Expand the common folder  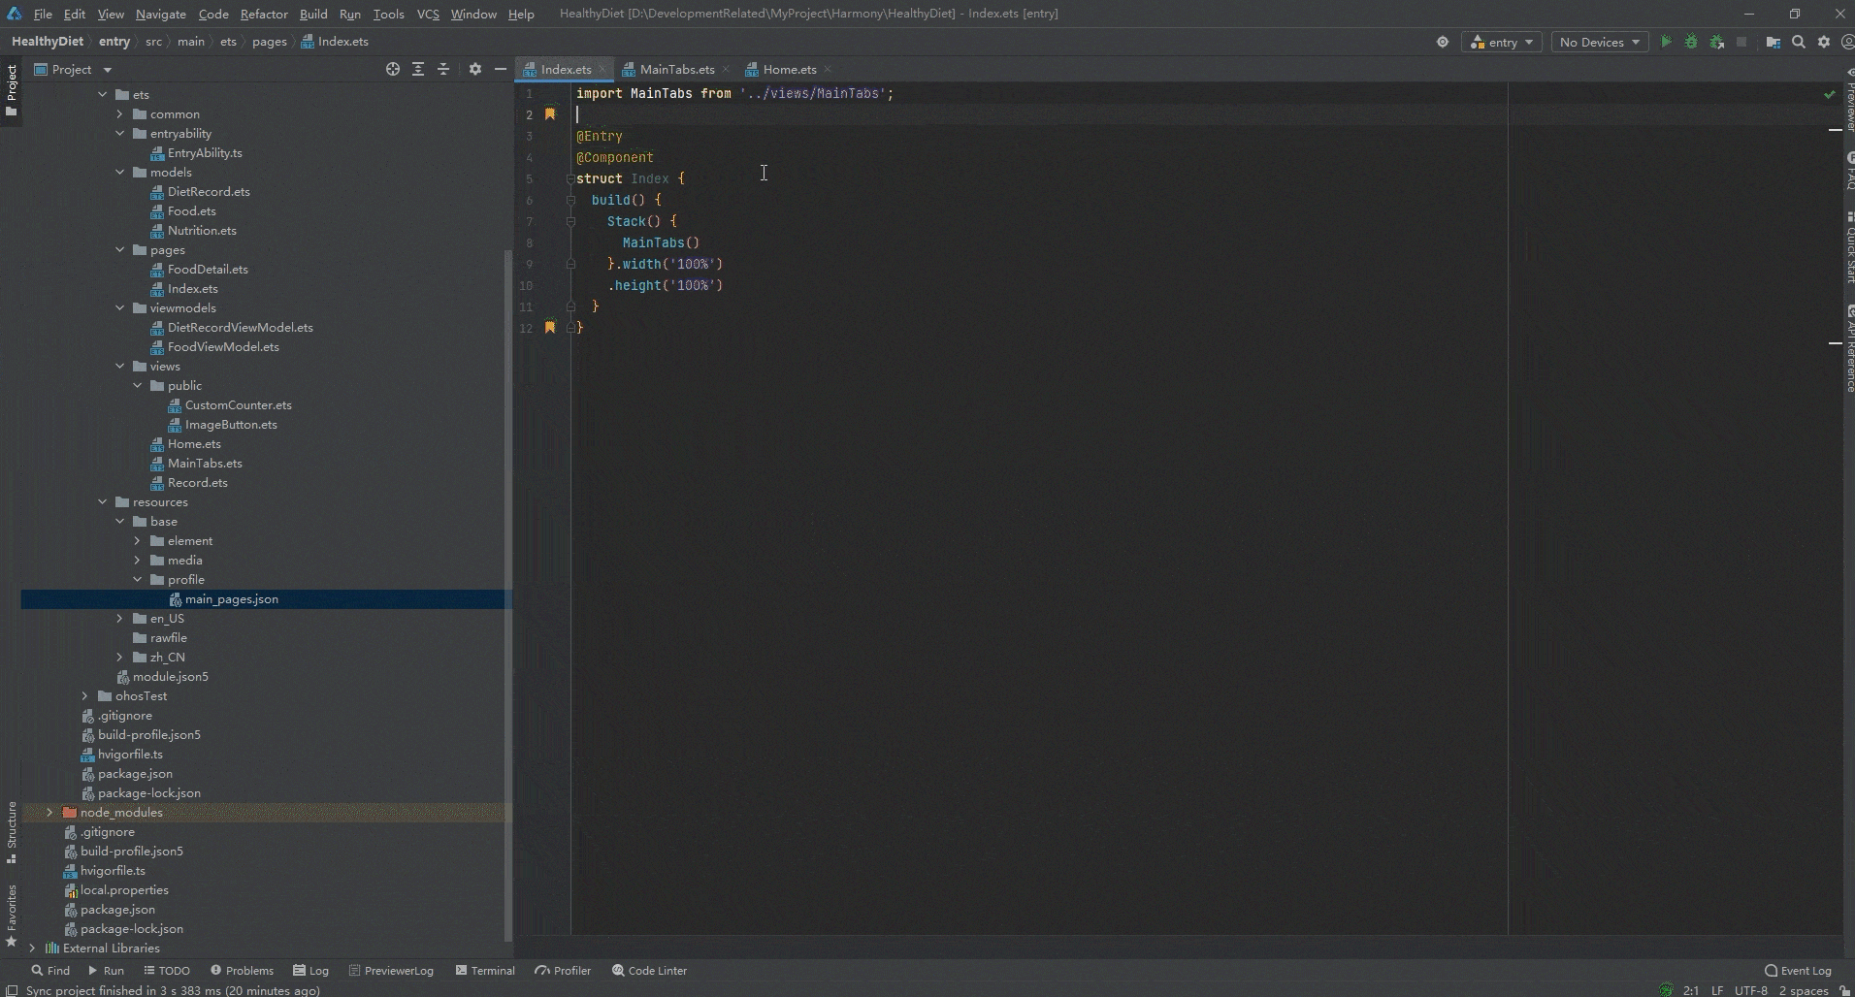[x=119, y=114]
